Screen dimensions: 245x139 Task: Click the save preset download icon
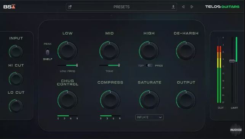[x=173, y=7]
